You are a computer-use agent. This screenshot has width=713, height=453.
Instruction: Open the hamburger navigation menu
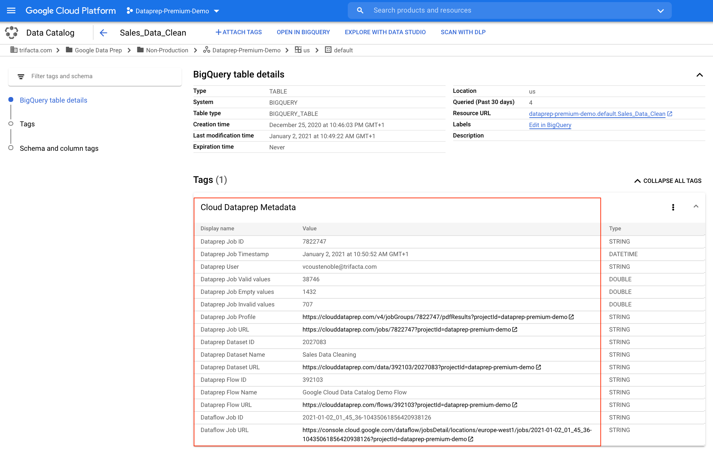tap(11, 10)
